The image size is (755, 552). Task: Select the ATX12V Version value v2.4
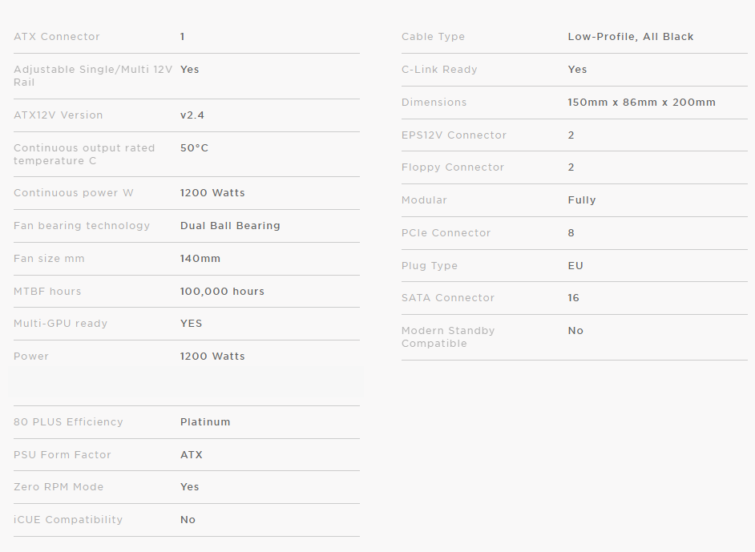192,115
